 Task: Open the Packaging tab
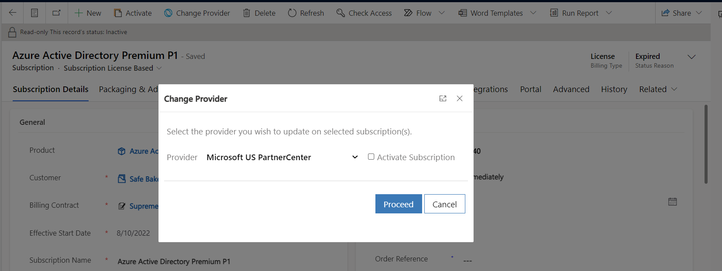(x=128, y=89)
